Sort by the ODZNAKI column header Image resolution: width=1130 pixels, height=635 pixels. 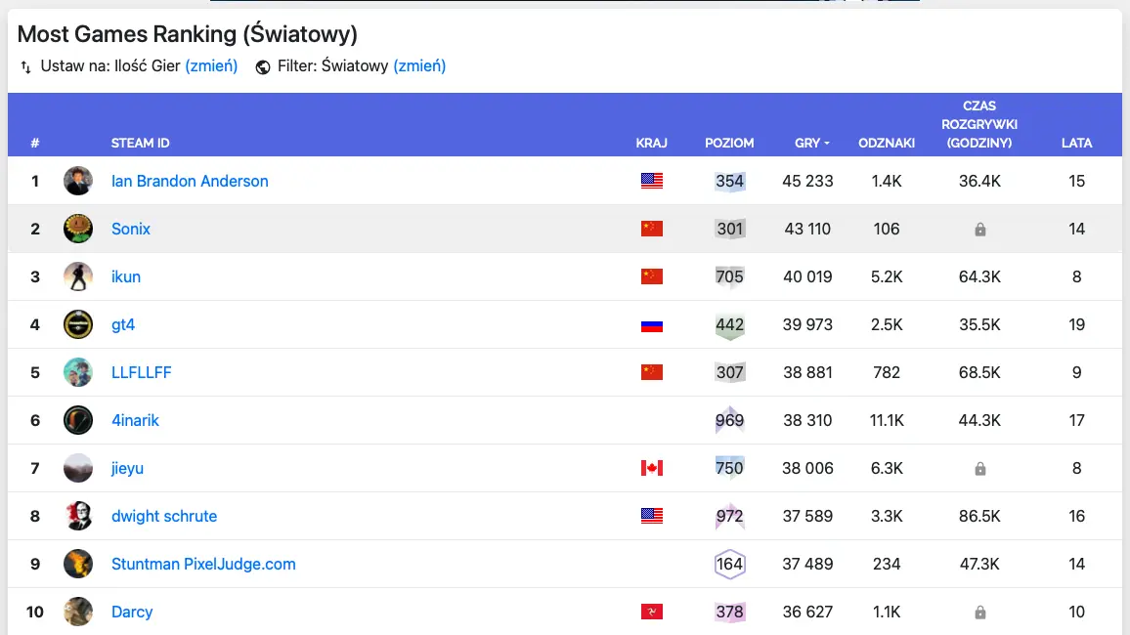887,144
